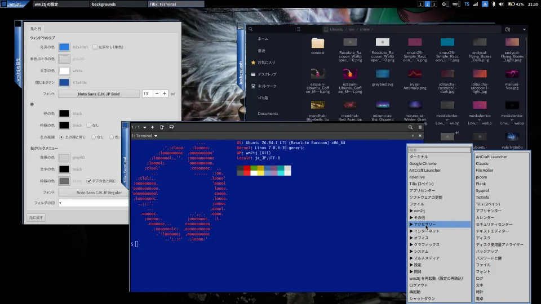Open file manager view options dropdown arrow
The image size is (541, 304).
click(x=524, y=29)
